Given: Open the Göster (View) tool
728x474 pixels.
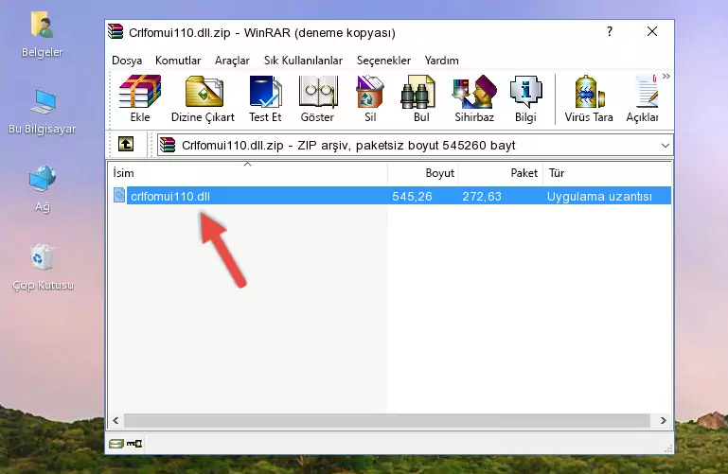Looking at the screenshot, I should (317, 92).
